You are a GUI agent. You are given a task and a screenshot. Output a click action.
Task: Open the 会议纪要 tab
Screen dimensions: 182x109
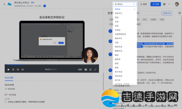tap(9, 78)
